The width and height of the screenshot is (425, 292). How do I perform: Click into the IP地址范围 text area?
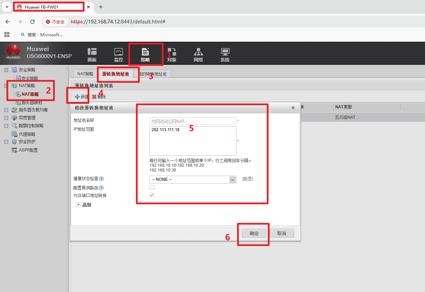193,141
